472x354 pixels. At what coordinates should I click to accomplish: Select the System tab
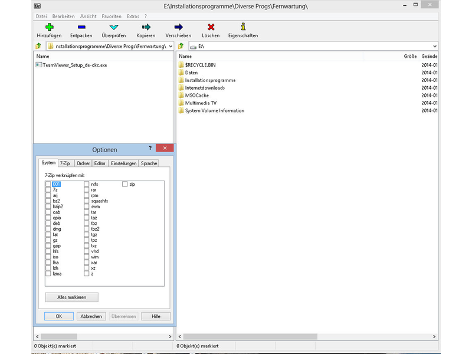tap(48, 163)
